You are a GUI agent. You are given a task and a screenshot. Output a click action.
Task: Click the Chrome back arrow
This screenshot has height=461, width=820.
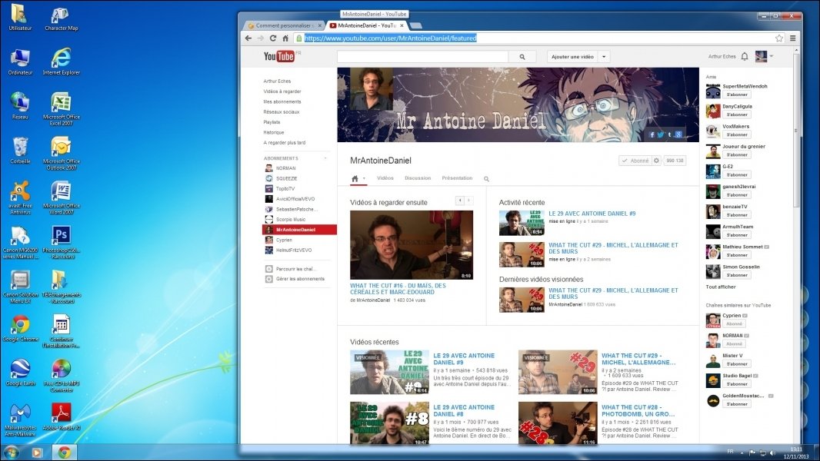(248, 38)
